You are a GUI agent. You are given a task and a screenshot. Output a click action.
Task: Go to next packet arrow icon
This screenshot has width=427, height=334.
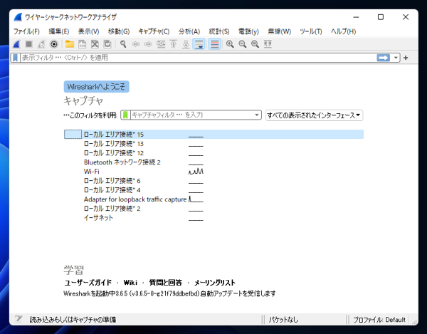point(148,44)
